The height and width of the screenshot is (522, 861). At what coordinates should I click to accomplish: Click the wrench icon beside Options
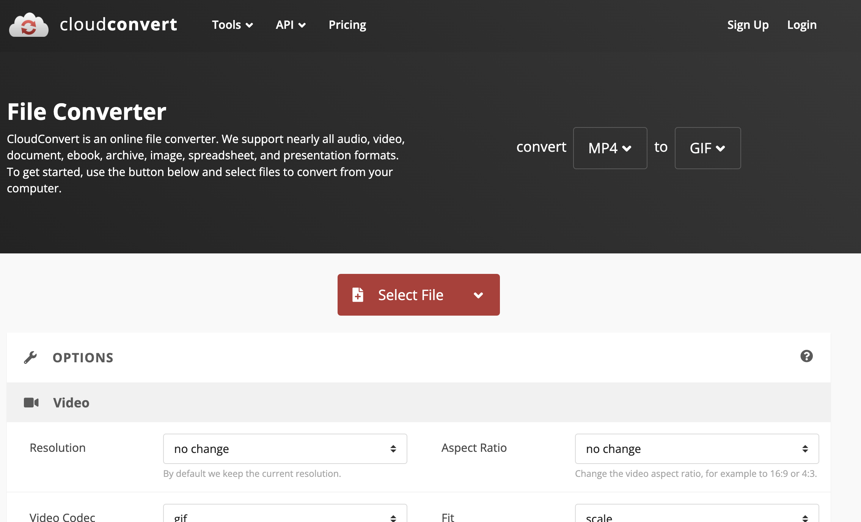[30, 357]
